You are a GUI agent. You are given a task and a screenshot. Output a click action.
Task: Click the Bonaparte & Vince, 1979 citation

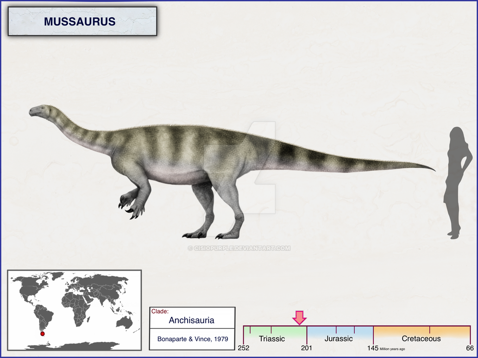192,339
